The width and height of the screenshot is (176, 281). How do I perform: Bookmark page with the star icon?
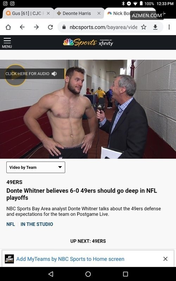pos(144,27)
